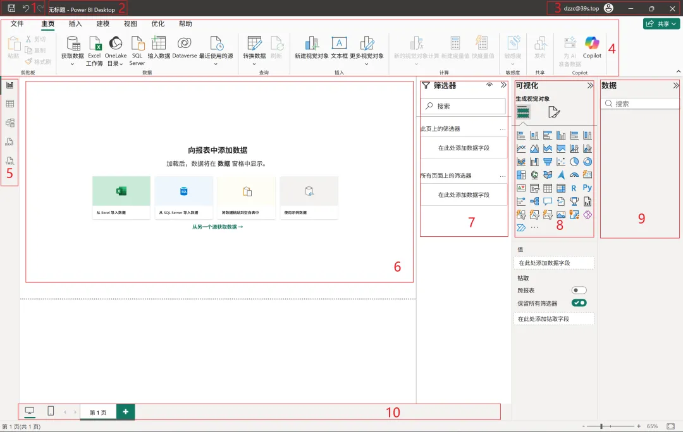Select the treemap visual
Viewport: 683px width, 432px height.
tap(521, 175)
